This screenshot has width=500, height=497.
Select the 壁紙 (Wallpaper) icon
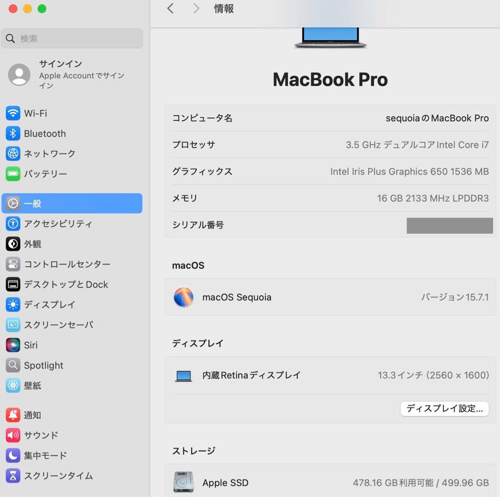click(12, 385)
